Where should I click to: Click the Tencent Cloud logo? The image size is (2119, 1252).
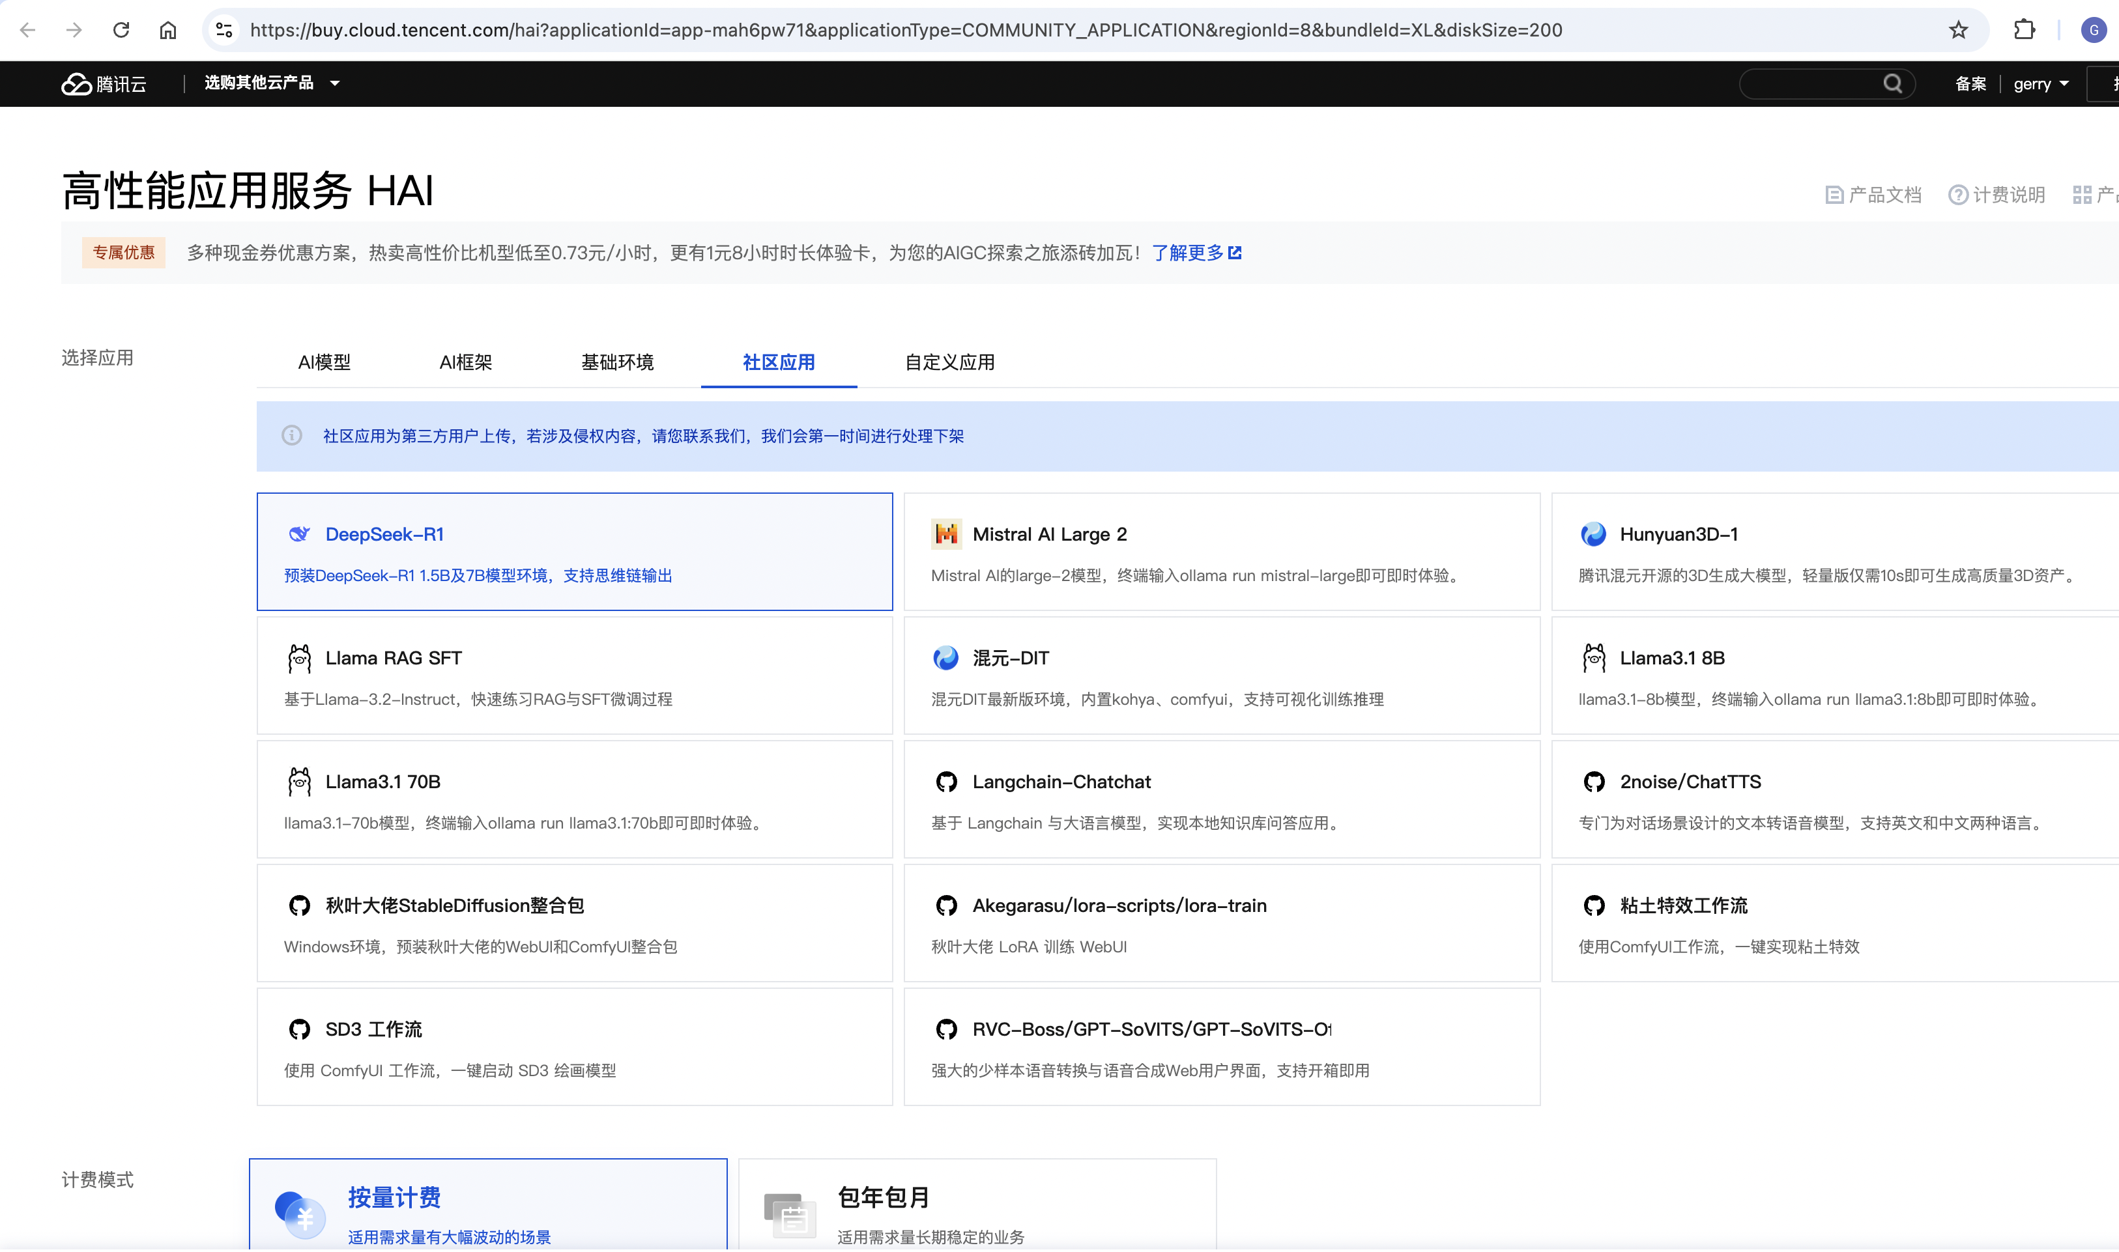tap(104, 83)
